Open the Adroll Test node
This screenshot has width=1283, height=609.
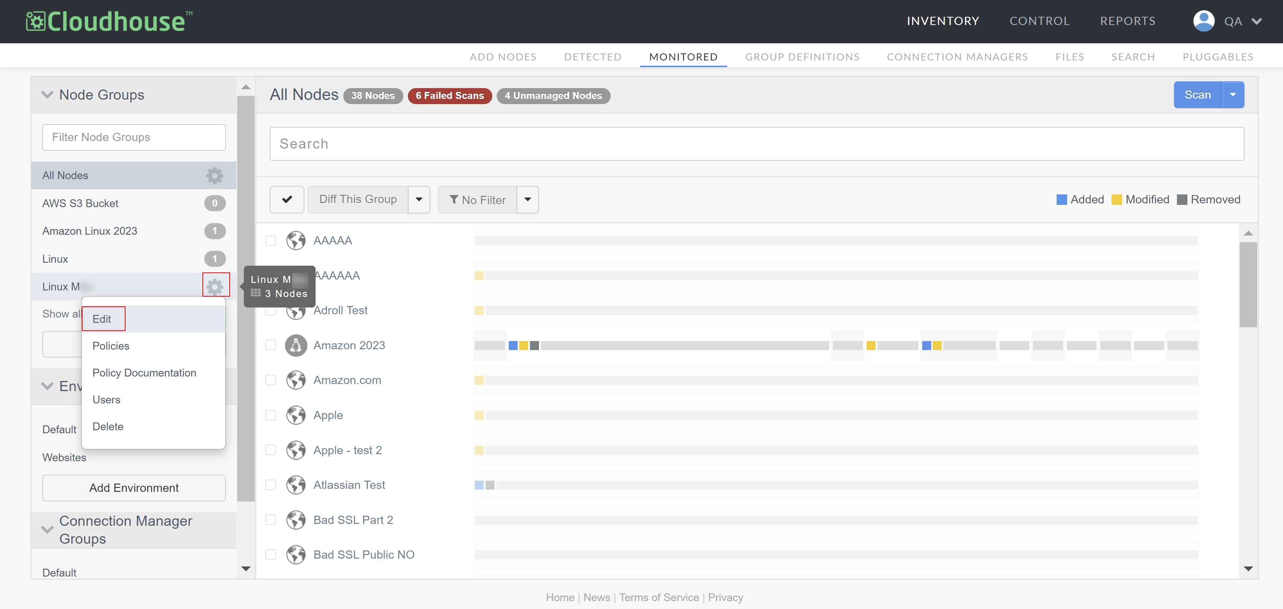pos(340,310)
